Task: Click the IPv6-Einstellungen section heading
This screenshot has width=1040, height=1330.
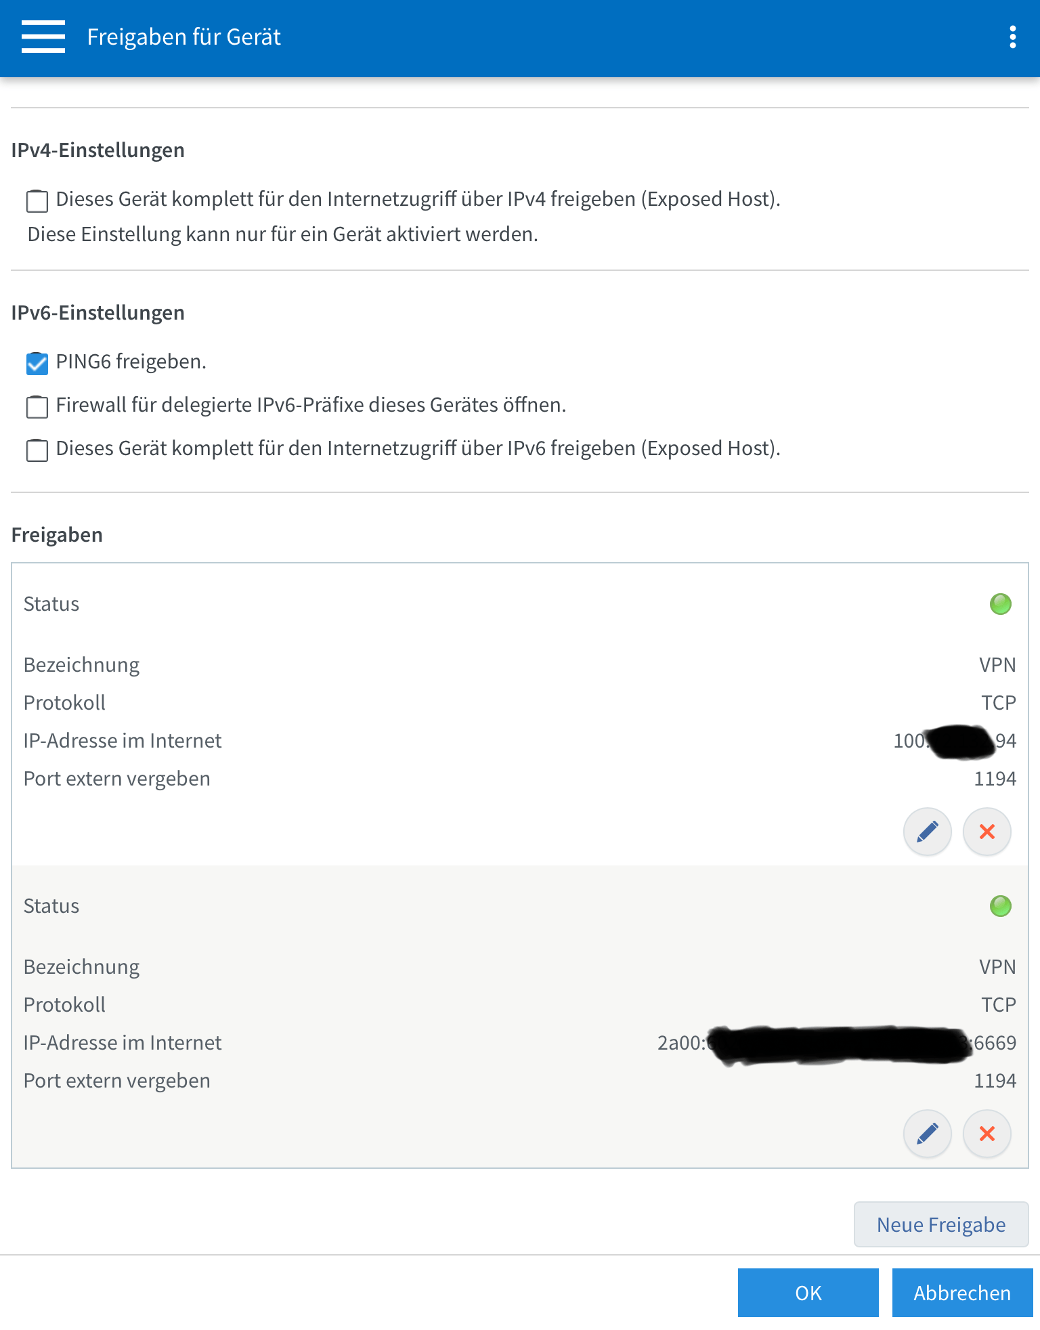Action: click(98, 313)
